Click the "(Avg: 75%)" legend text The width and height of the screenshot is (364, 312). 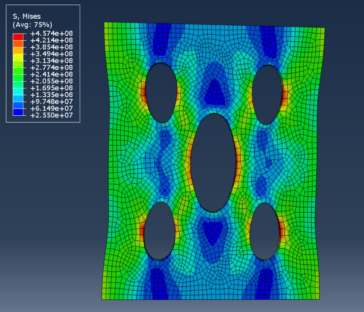32,25
